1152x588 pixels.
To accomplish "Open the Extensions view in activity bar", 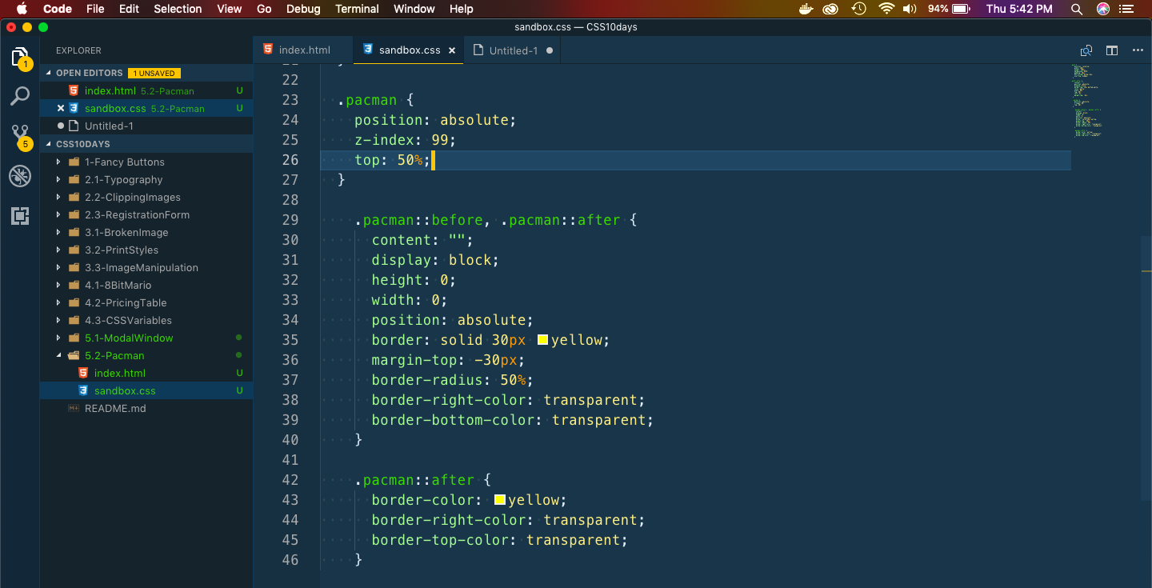I will [x=20, y=215].
